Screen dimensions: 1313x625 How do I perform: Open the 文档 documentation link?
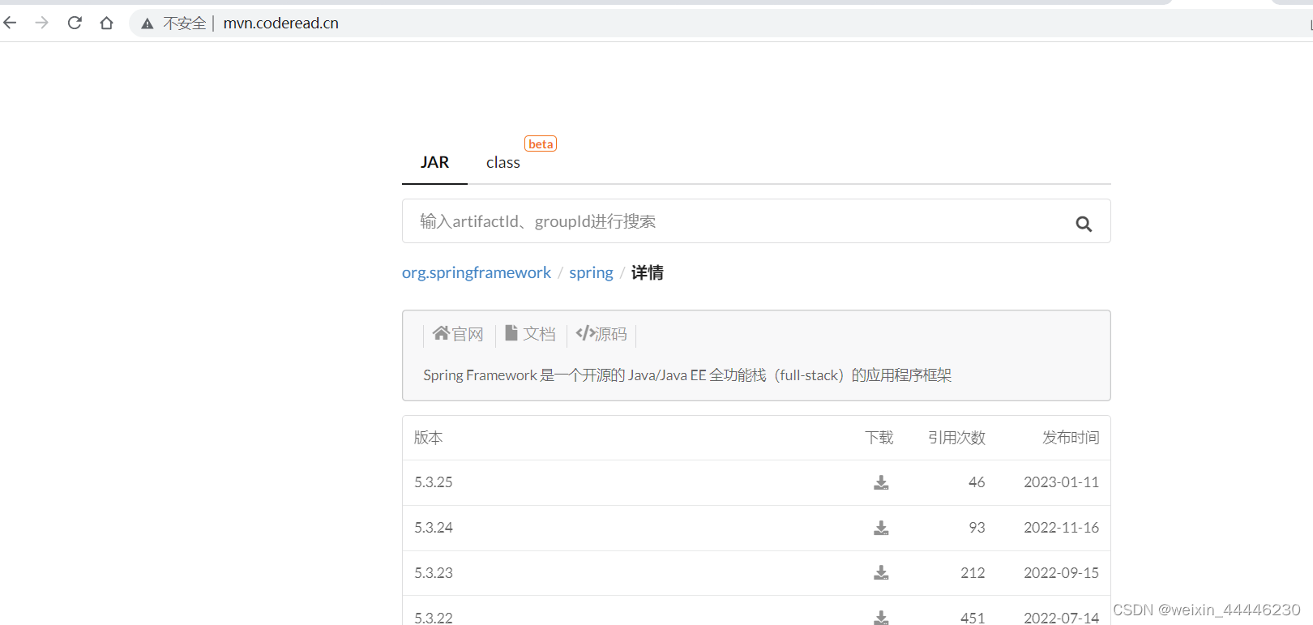click(x=530, y=334)
